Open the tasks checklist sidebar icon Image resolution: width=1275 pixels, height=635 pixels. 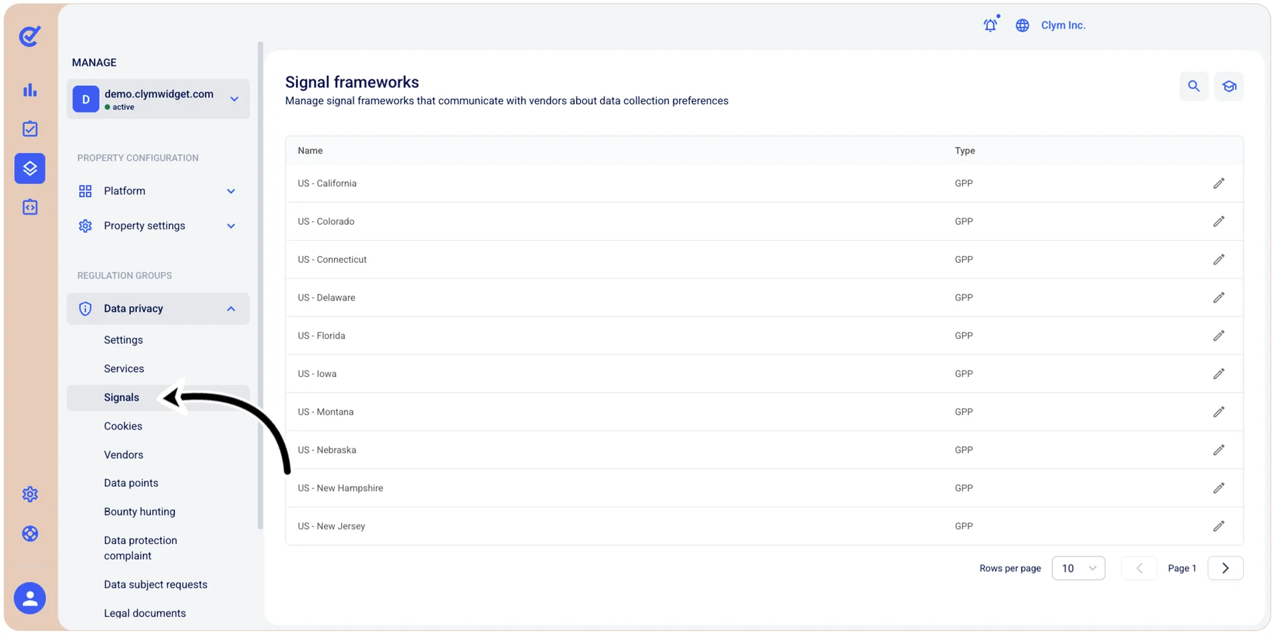coord(30,129)
